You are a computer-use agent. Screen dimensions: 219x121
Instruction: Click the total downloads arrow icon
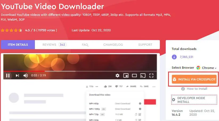pyautogui.click(x=174, y=57)
